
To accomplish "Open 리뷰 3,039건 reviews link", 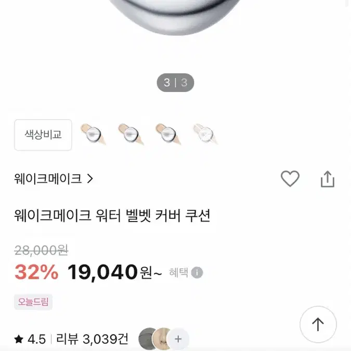I will pyautogui.click(x=92, y=339).
